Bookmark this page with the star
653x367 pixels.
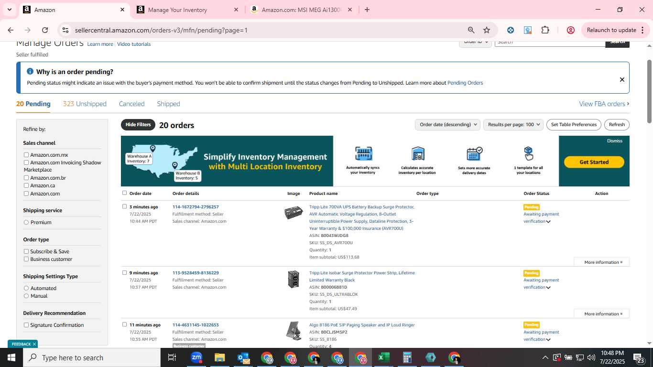point(487,30)
